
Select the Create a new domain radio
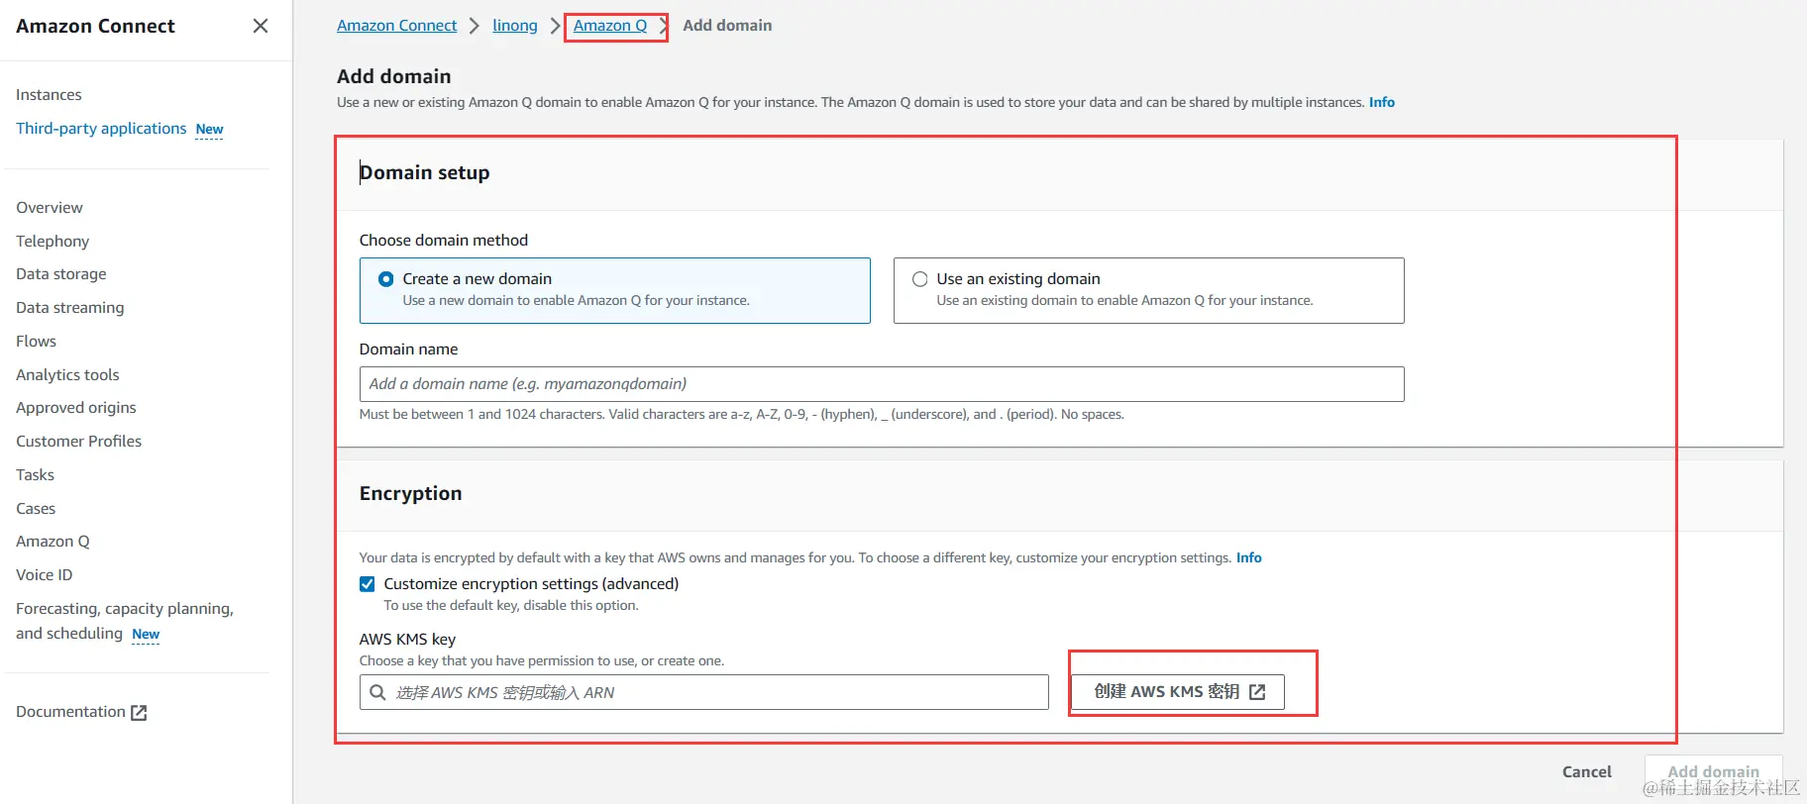[386, 279]
